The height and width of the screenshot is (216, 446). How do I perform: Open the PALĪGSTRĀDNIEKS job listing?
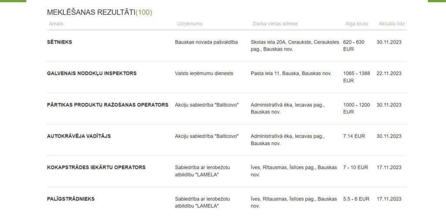(71, 199)
